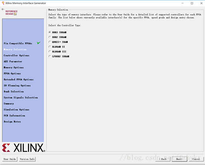
Task: Click the green checkmark beside Pin Compatible FPGAs
Action: (39, 43)
